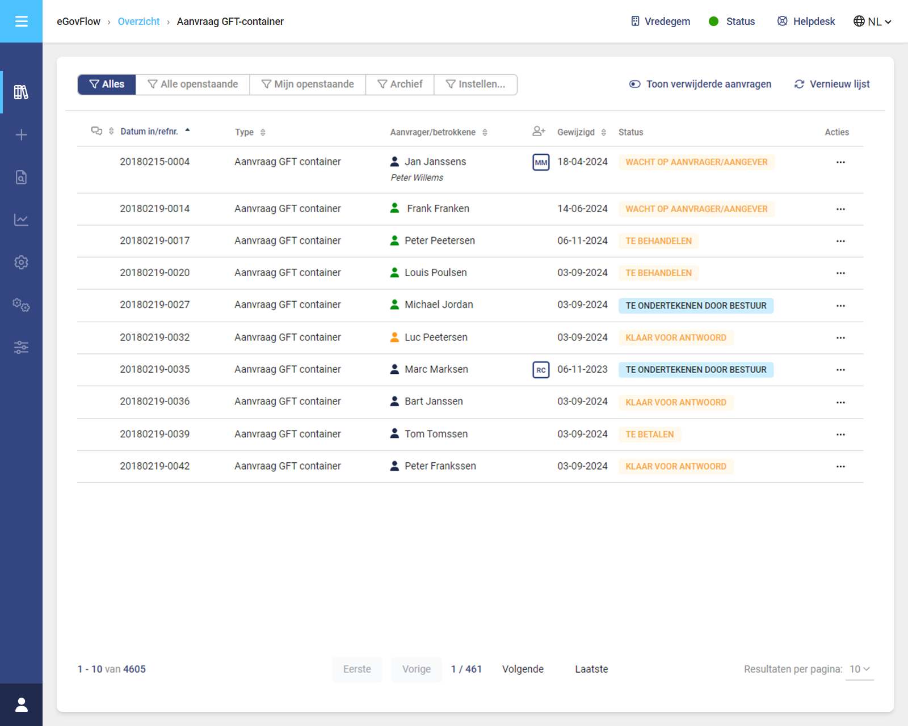Go to Overzicht breadcrumb
The image size is (908, 726).
[138, 22]
